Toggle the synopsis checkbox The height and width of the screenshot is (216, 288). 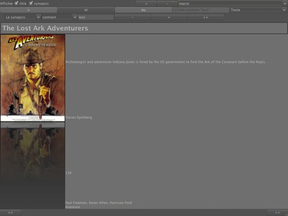click(31, 3)
